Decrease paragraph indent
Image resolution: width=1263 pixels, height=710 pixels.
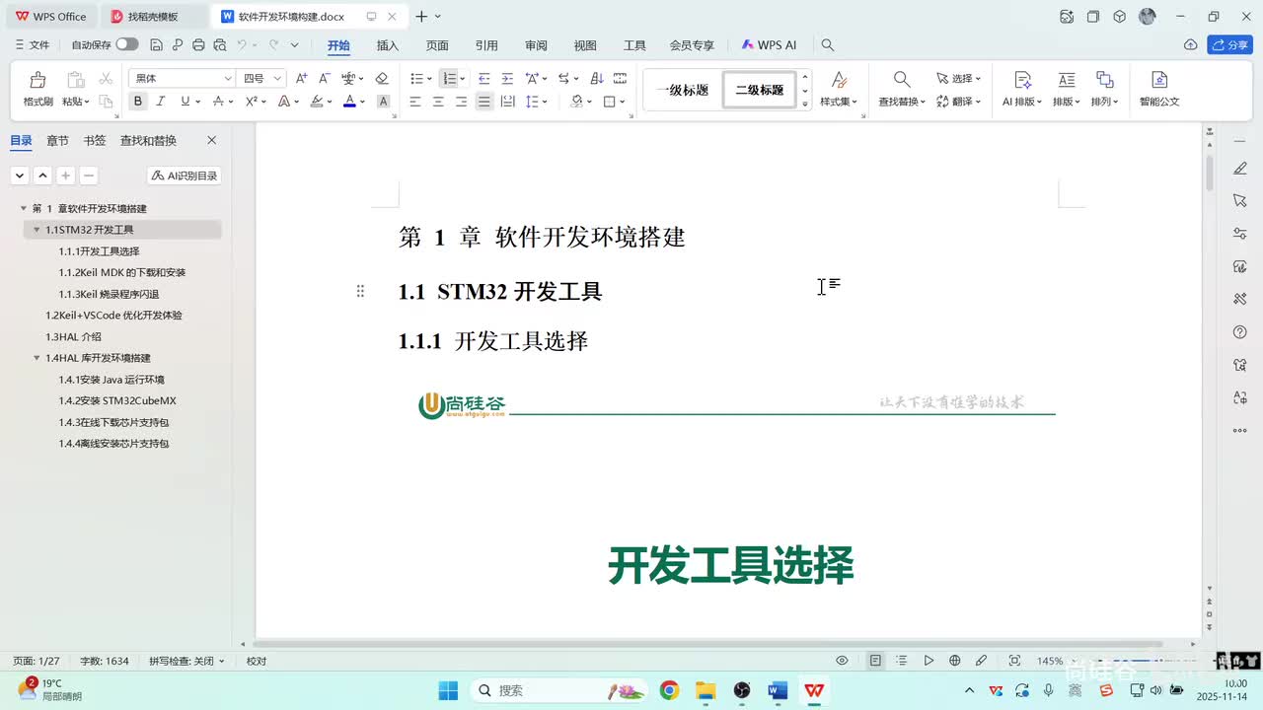click(x=484, y=78)
